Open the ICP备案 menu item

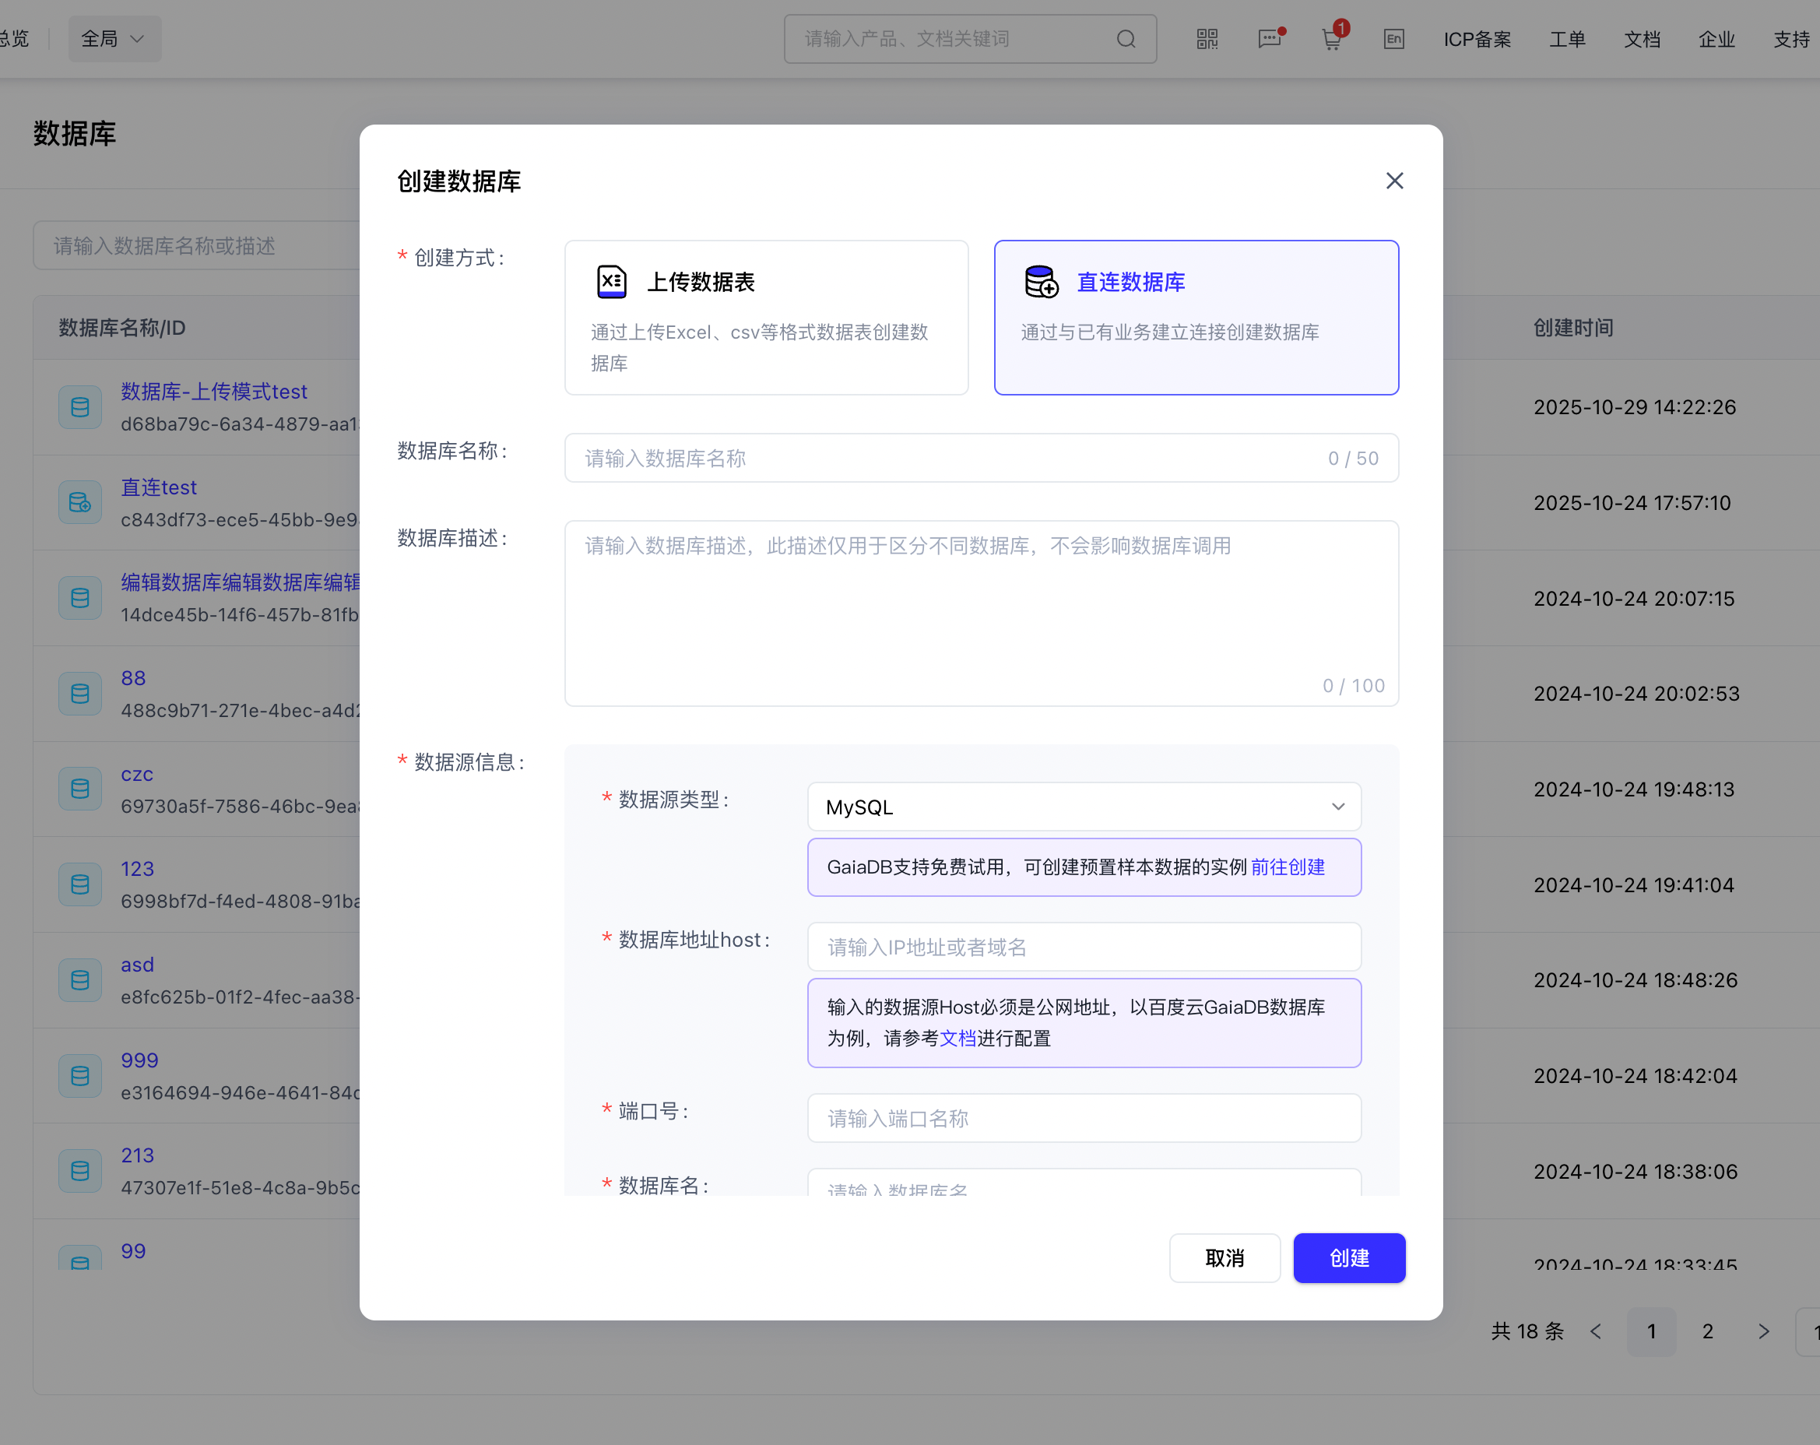1477,39
